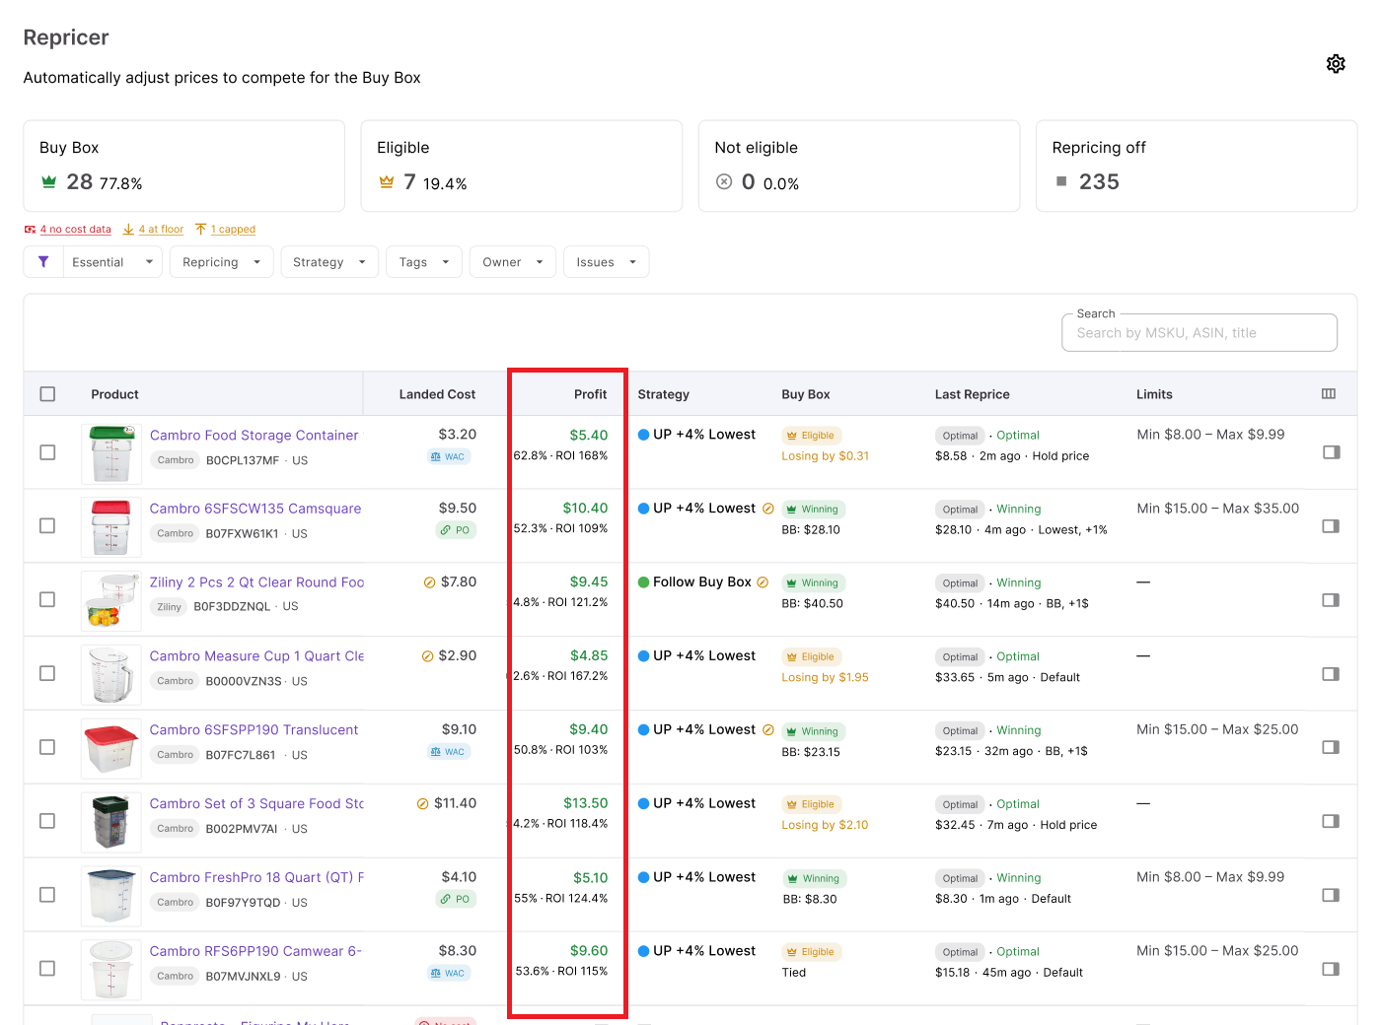Click WAC badge under $3.20 landed cost
1381x1025 pixels.
click(x=449, y=456)
